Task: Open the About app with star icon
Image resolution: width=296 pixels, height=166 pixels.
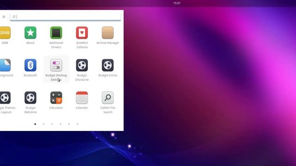Action: coord(31,33)
